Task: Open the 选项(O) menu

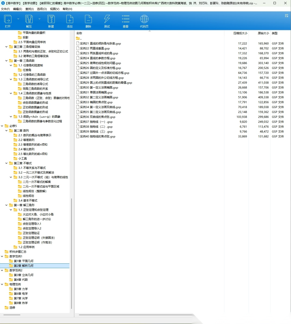Action: tap(42, 9)
